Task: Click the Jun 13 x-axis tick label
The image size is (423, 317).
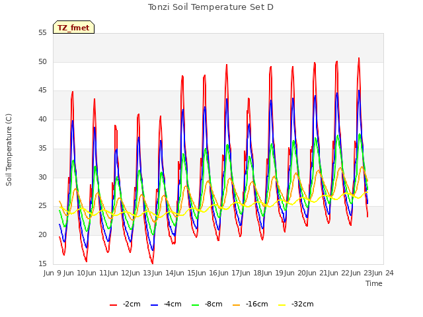Action: [x=141, y=273]
